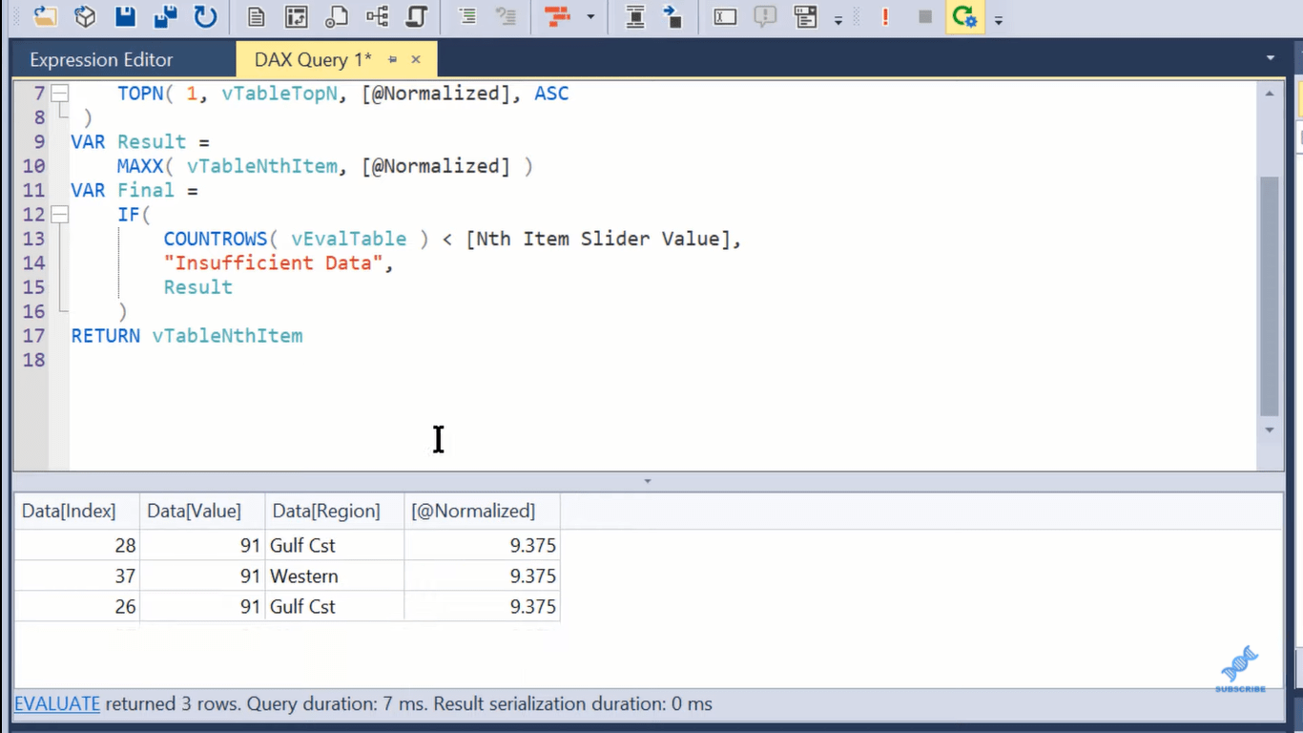Open the Format DAX dropdown arrow
The width and height of the screenshot is (1303, 733).
pos(590,17)
